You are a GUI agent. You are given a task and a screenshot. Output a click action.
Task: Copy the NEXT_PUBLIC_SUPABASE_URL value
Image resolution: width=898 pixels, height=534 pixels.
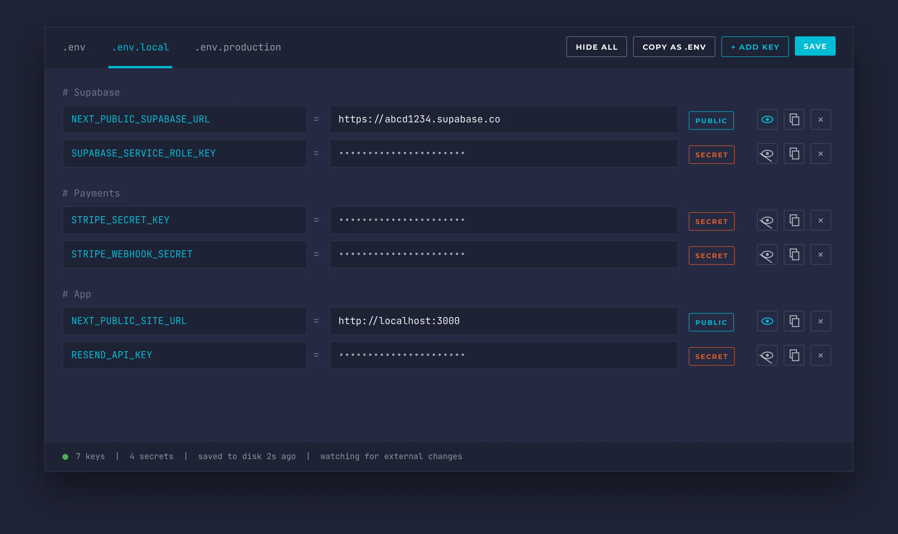(x=794, y=119)
